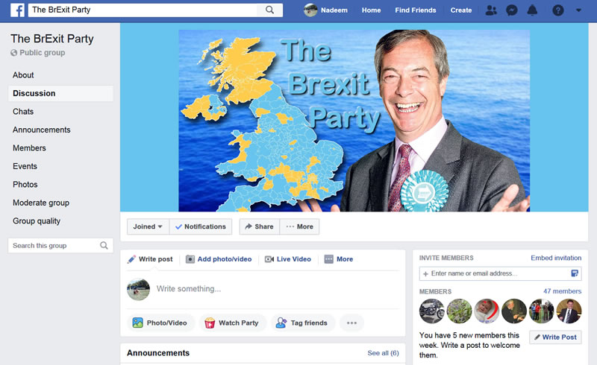Start a Live Video post
This screenshot has height=365, width=597.
pyautogui.click(x=288, y=259)
